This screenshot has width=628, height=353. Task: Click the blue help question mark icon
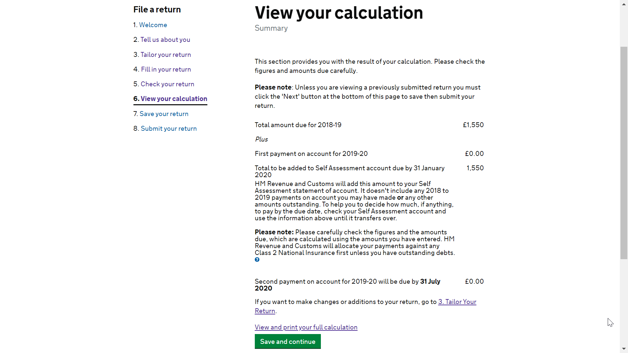pyautogui.click(x=257, y=260)
